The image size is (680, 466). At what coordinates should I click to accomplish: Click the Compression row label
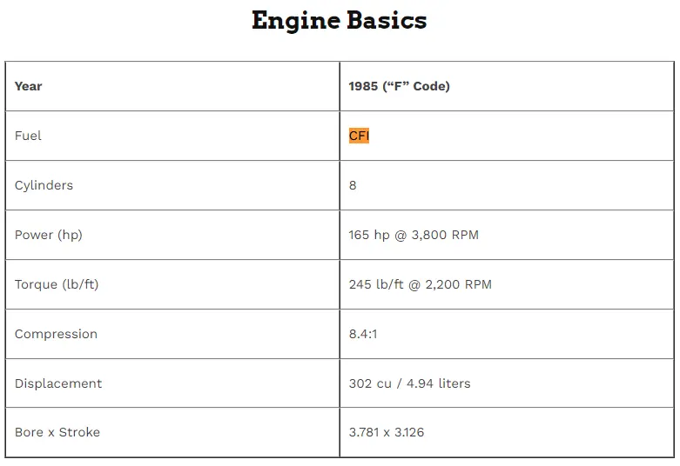[56, 334]
